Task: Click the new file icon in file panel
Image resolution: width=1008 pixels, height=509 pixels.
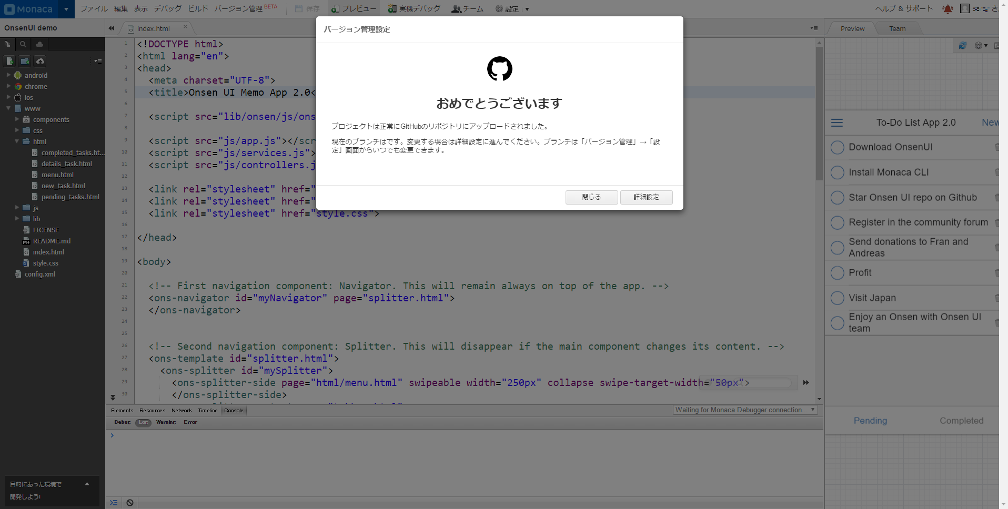Action: pos(9,61)
